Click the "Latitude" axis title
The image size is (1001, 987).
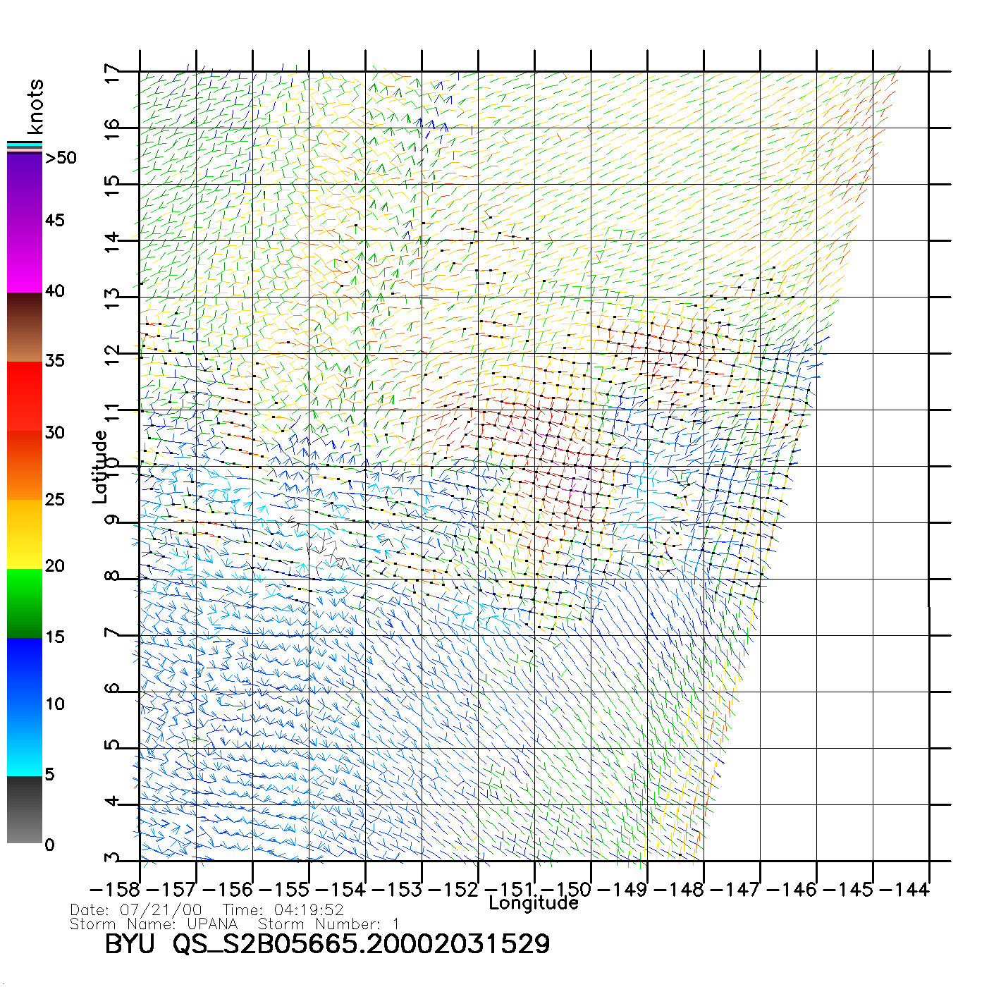click(x=100, y=466)
